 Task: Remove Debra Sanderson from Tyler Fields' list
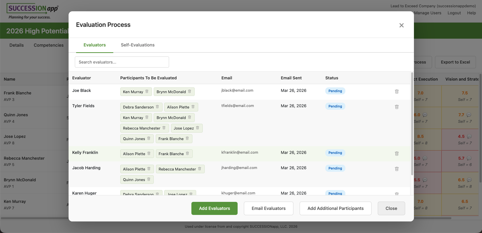point(157,107)
